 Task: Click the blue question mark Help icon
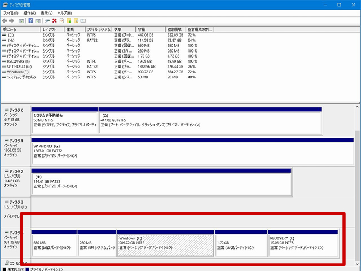pos(30,20)
